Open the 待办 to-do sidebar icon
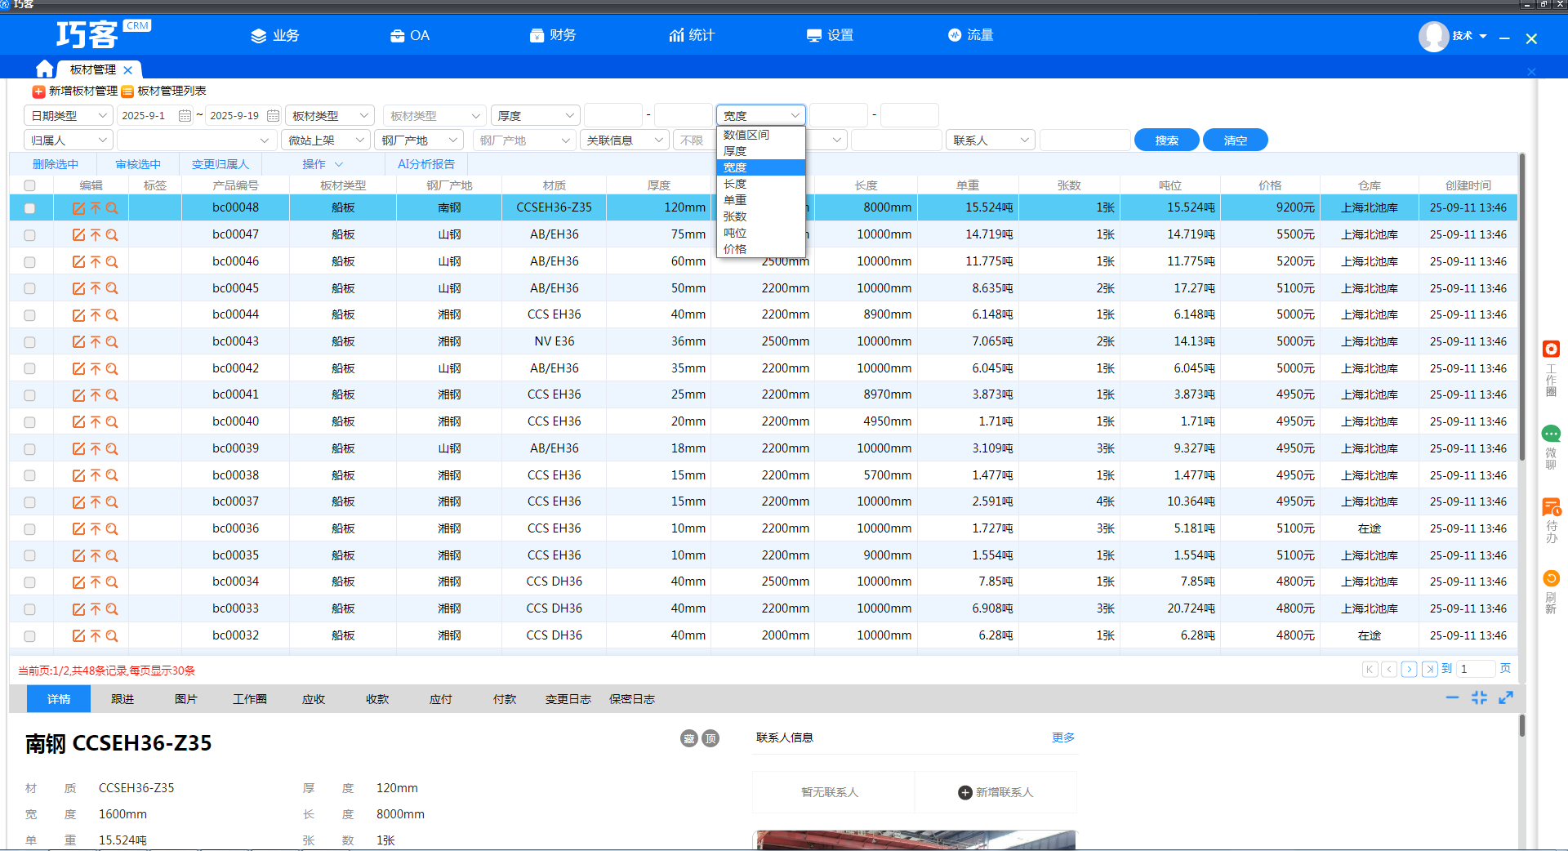Viewport: 1568px width, 851px height. [x=1551, y=507]
